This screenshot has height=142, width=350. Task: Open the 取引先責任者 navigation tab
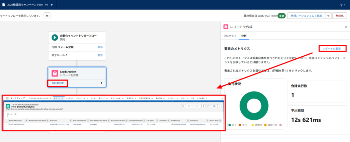[144, 98]
